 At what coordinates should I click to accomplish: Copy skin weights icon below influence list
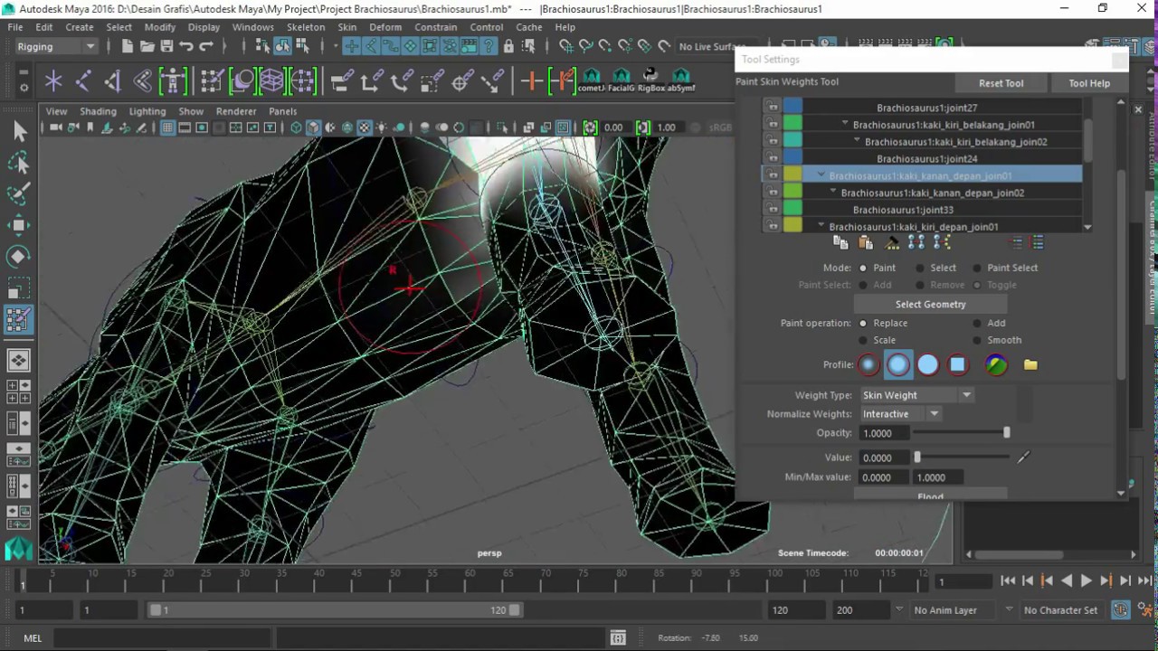(840, 242)
